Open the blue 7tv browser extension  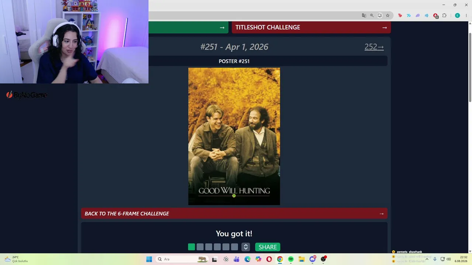pos(409,15)
